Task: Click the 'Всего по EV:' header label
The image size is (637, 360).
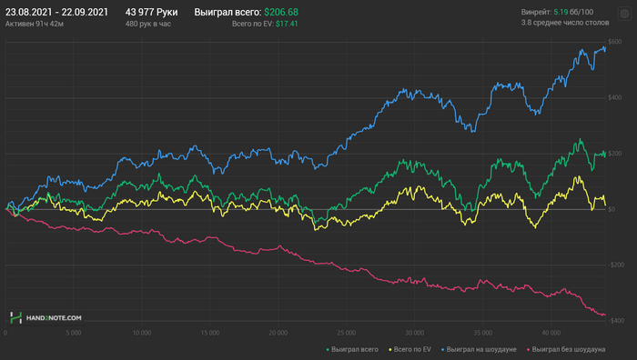Action: pyautogui.click(x=253, y=24)
